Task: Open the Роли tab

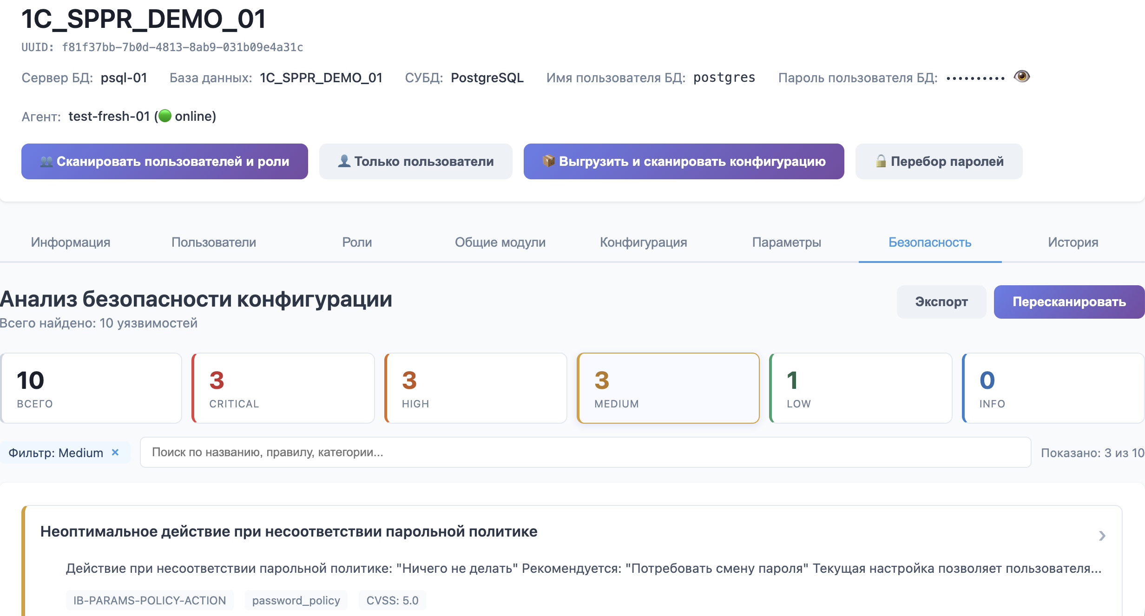Action: click(x=356, y=242)
